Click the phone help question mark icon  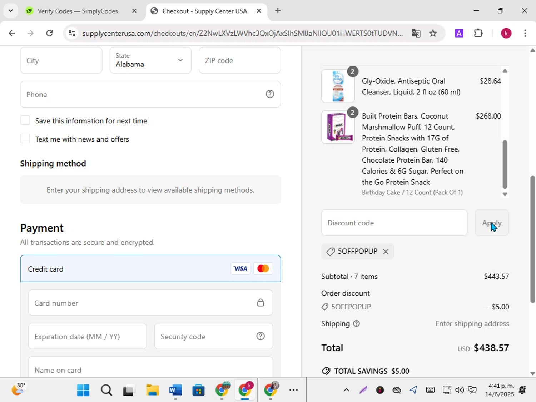(x=270, y=94)
